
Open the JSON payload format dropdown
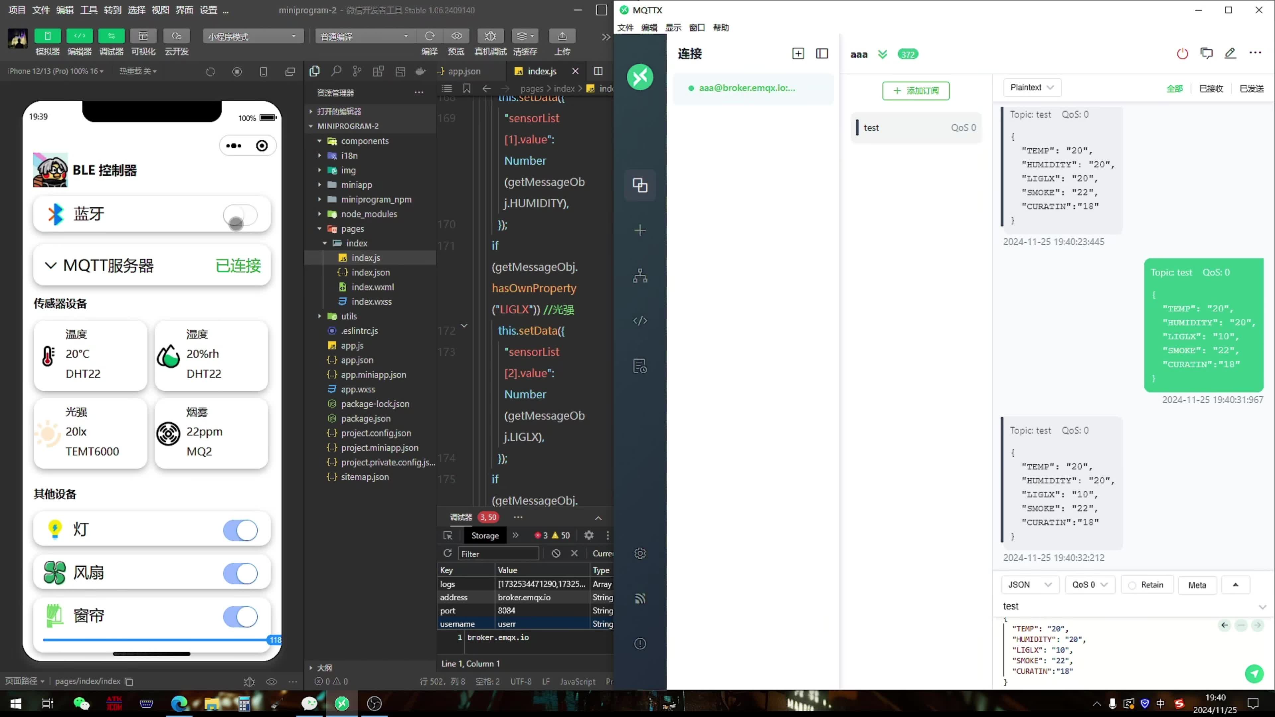tap(1030, 585)
